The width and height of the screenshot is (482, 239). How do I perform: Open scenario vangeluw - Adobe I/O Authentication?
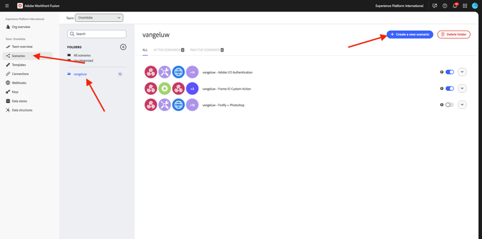228,72
